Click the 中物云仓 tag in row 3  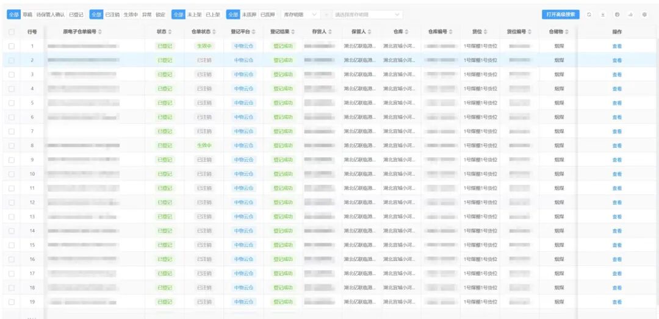pos(244,74)
